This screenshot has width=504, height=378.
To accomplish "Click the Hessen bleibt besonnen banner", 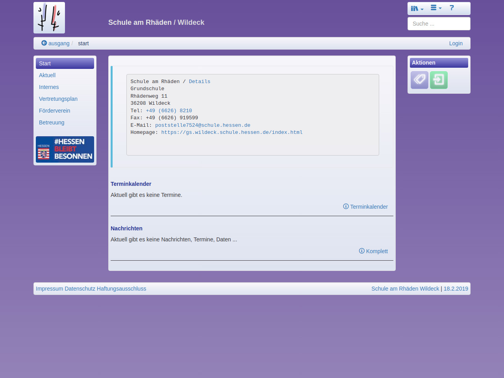I will (x=65, y=149).
